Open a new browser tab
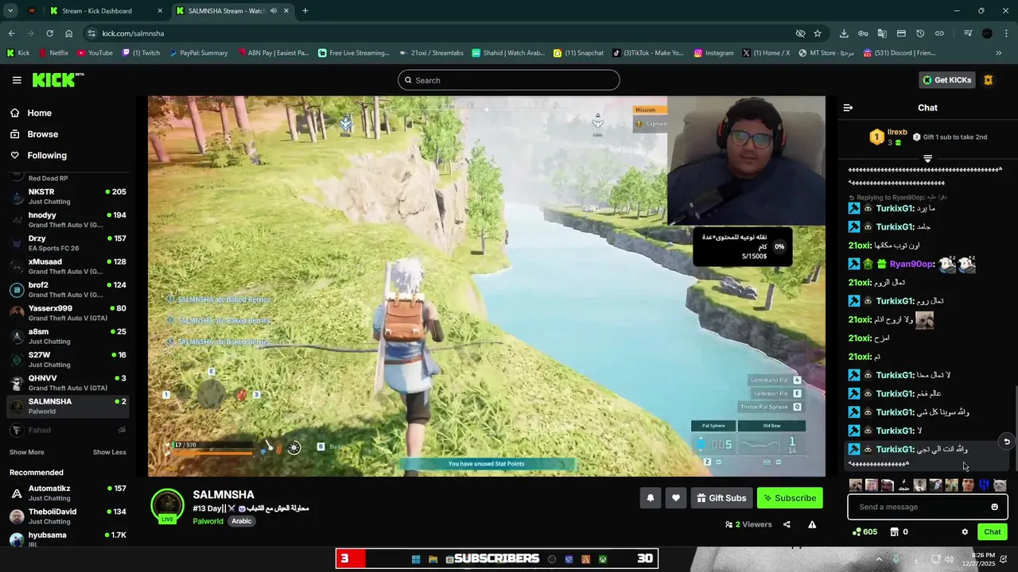Viewport: 1018px width, 572px height. point(305,11)
